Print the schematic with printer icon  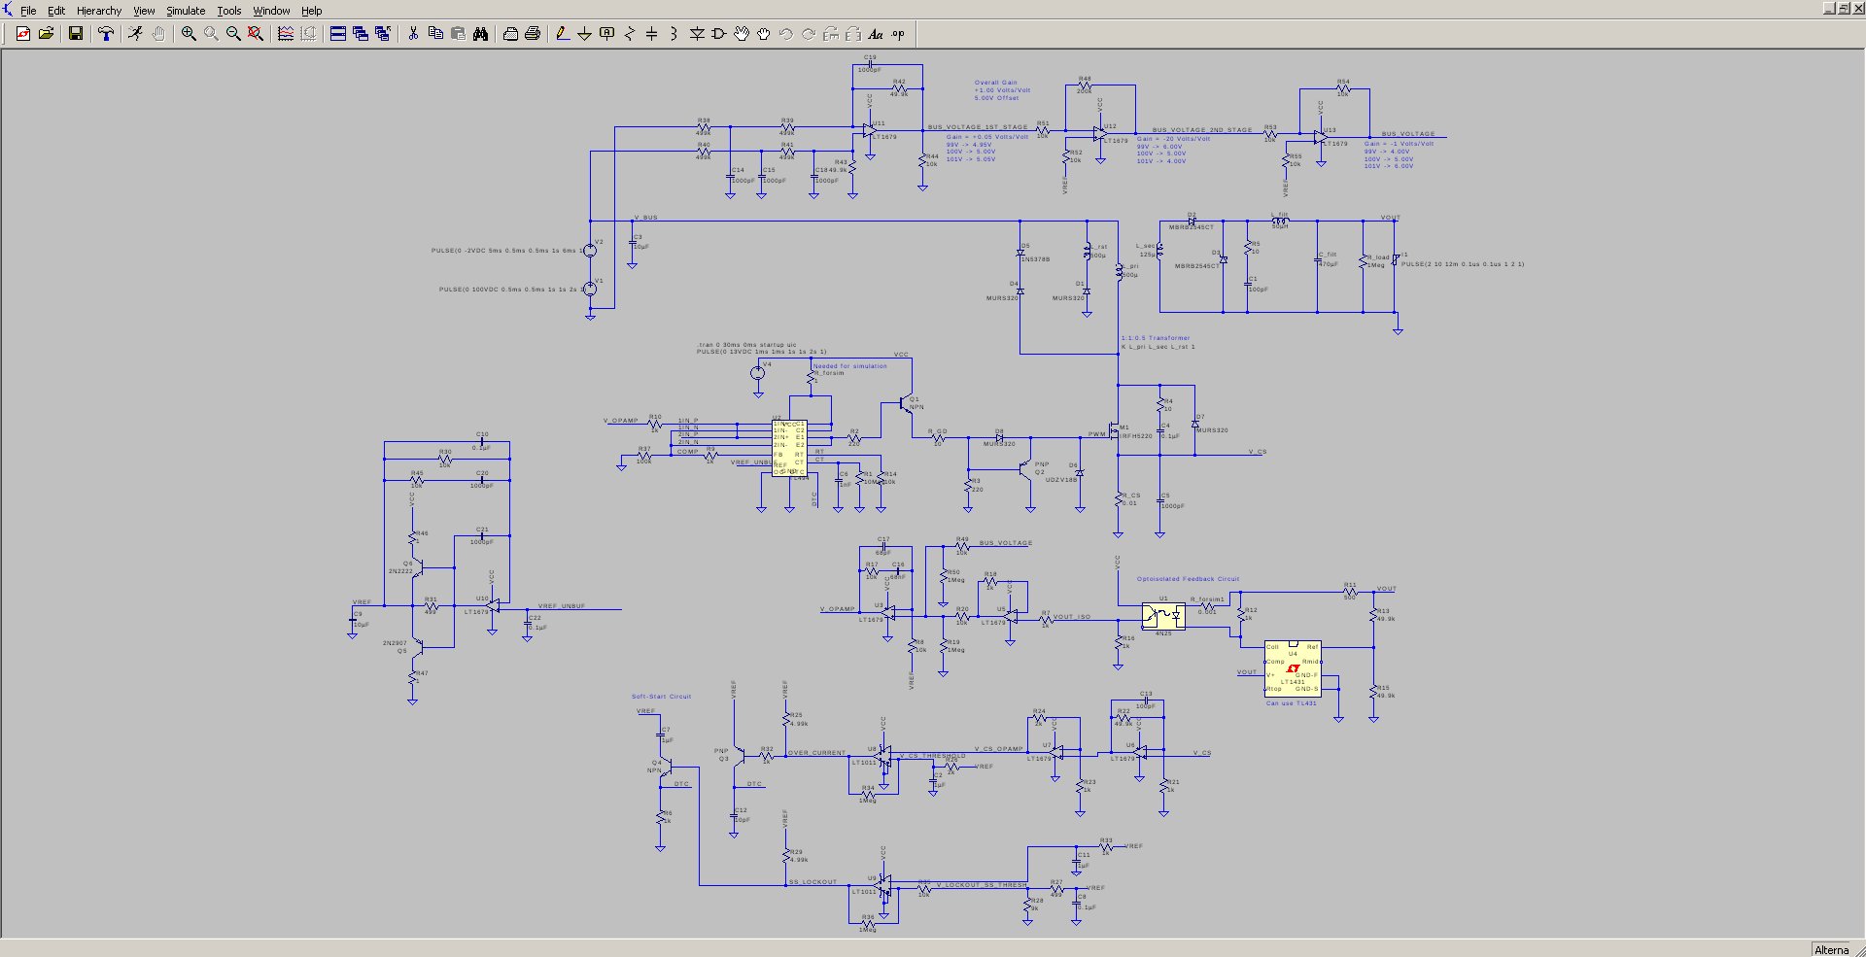coord(533,34)
